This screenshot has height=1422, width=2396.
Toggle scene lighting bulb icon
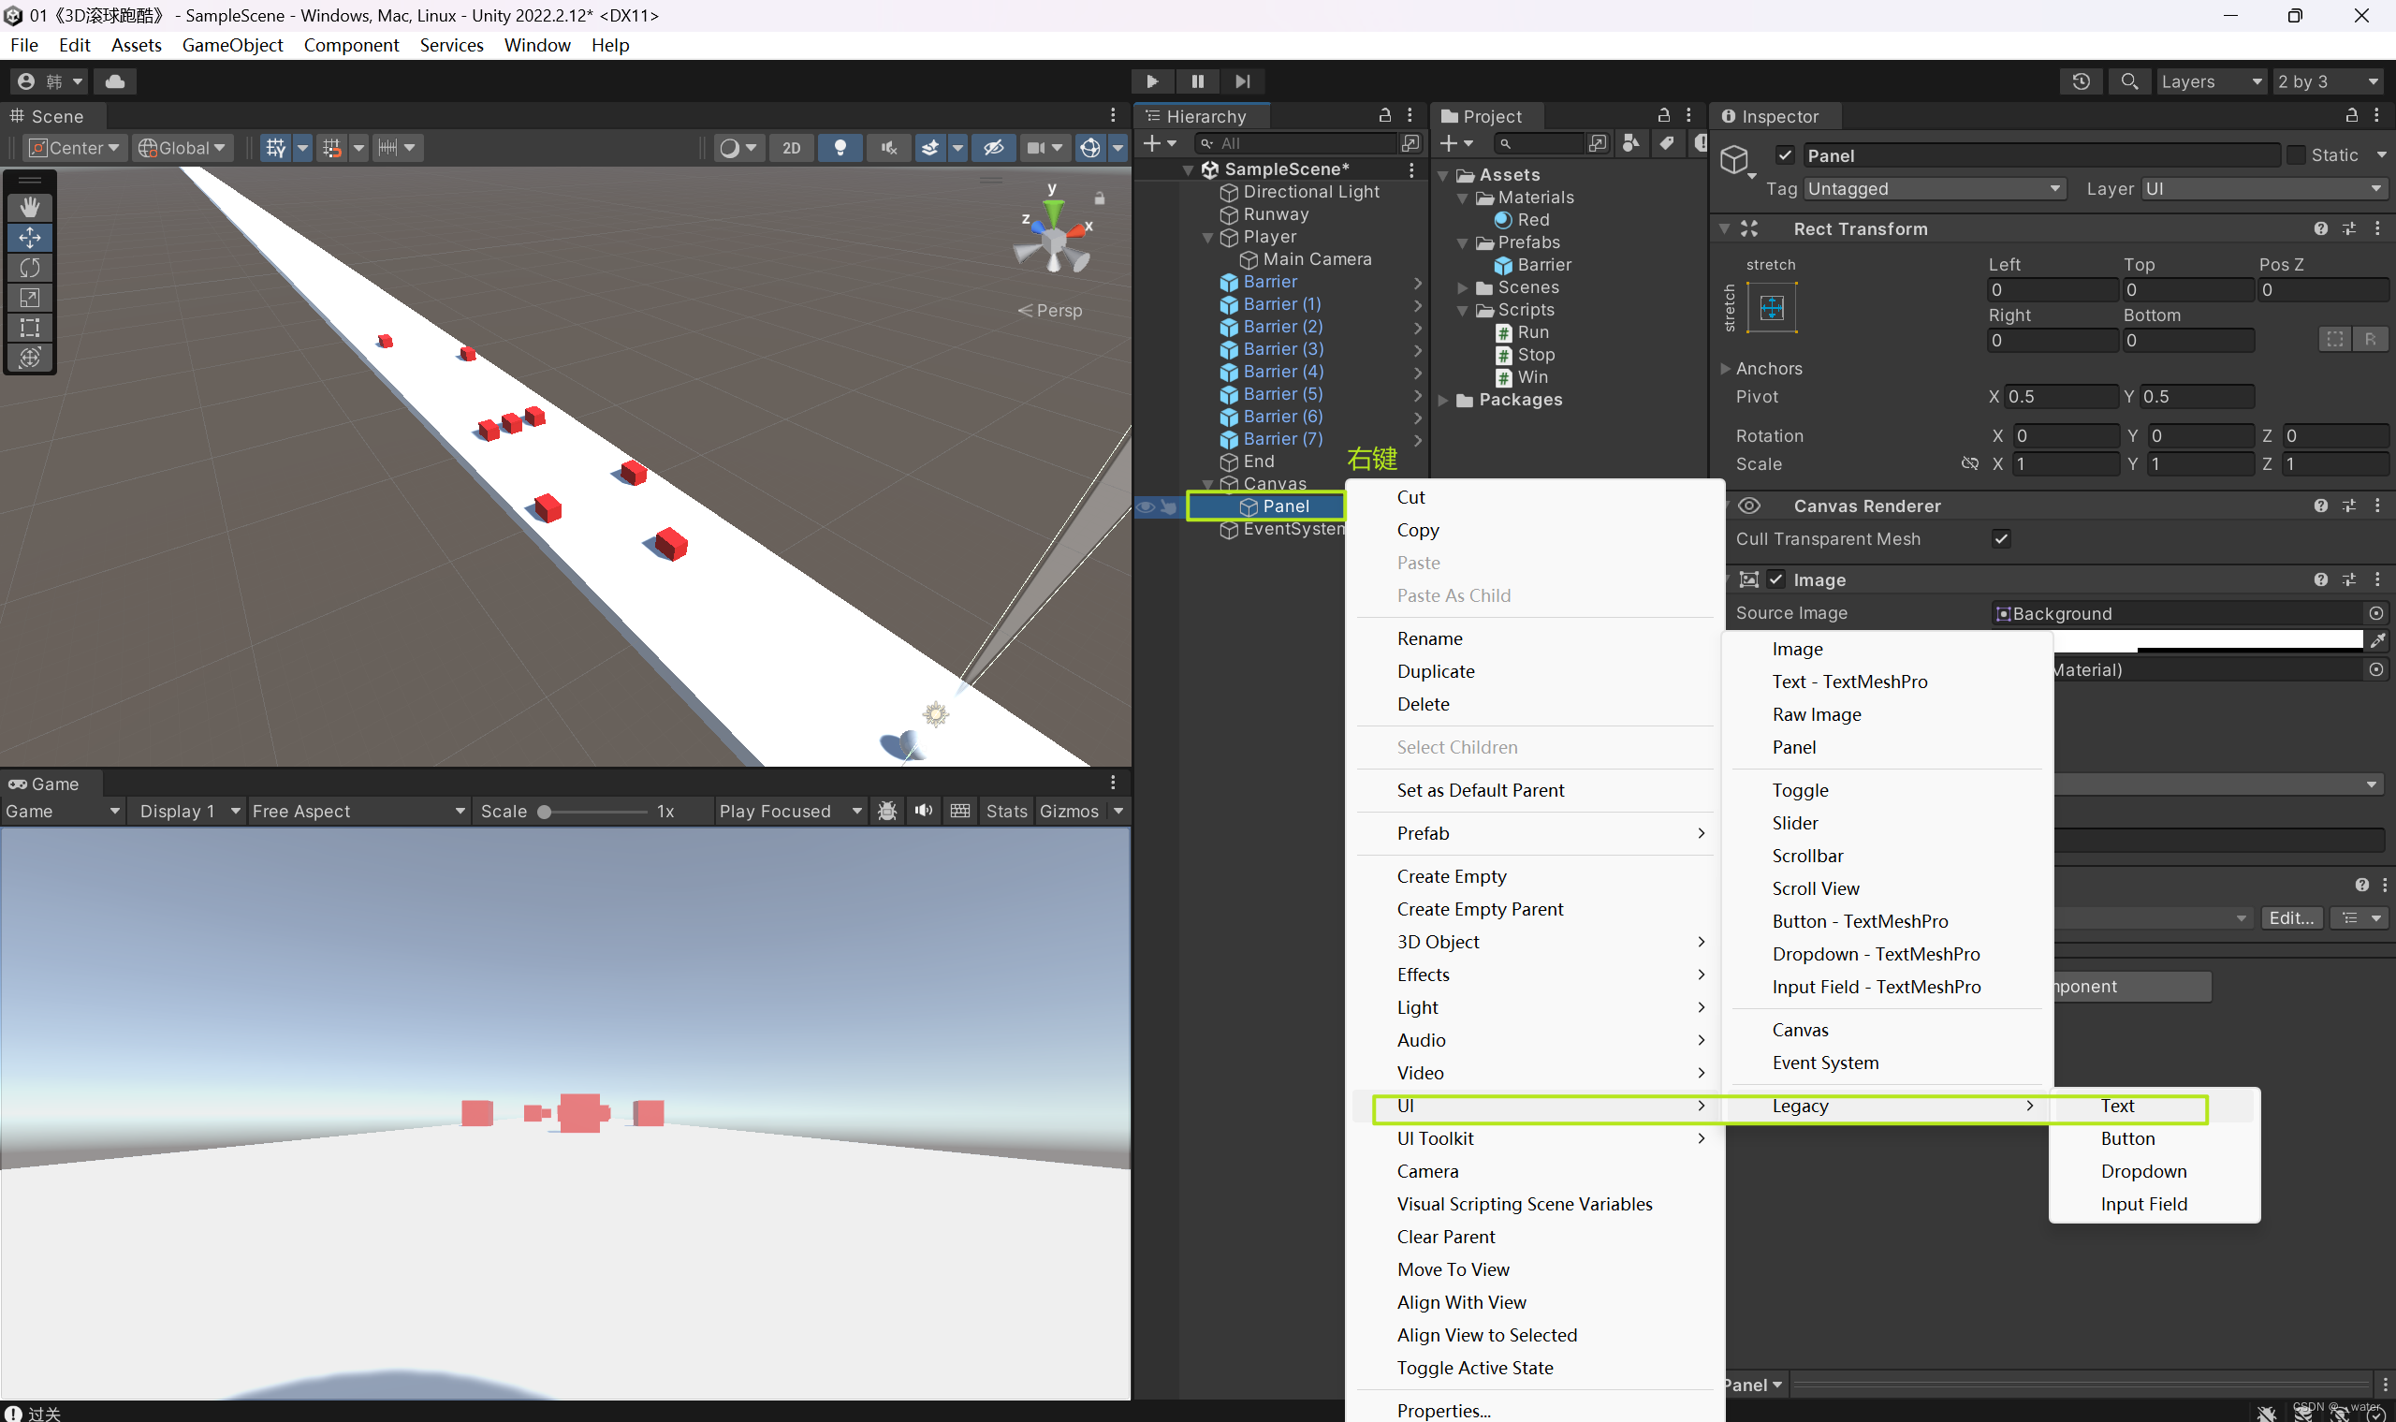pyautogui.click(x=840, y=148)
